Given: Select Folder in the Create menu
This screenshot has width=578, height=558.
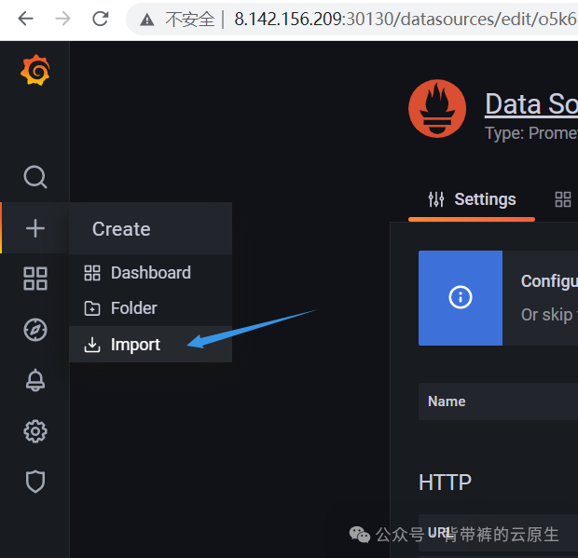Looking at the screenshot, I should [150, 308].
